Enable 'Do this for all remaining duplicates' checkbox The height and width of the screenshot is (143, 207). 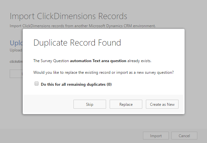click(x=37, y=84)
